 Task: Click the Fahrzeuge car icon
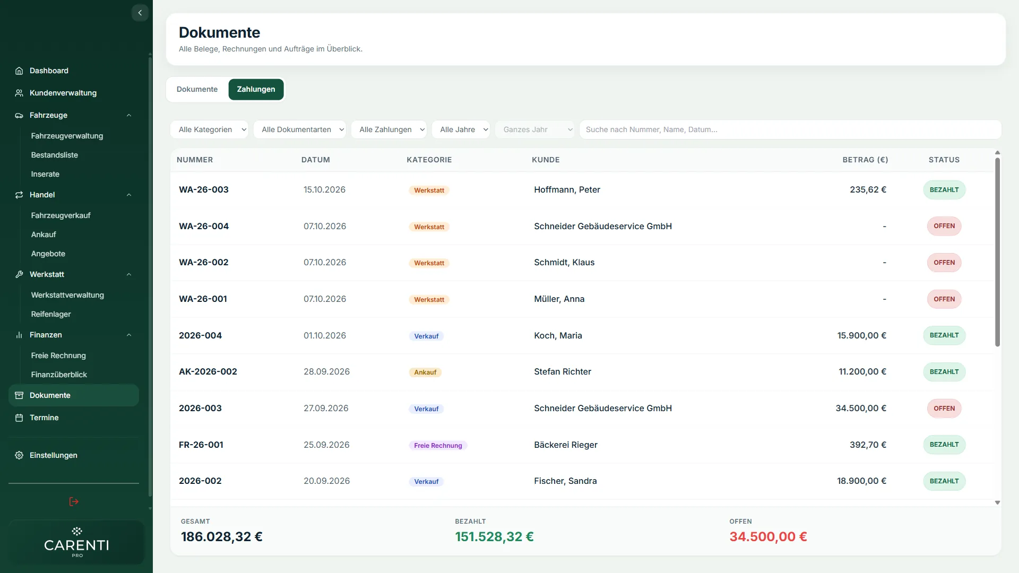(19, 115)
